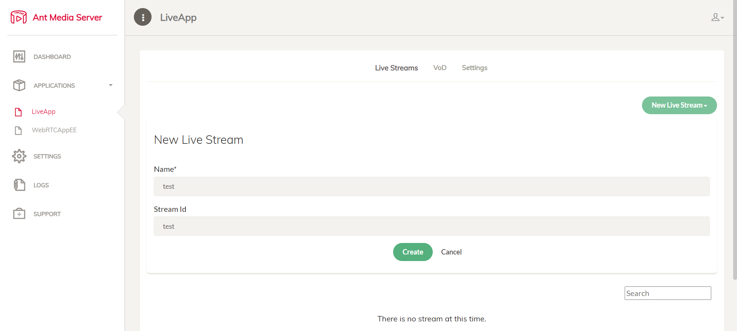Viewport: 737px width, 331px height.
Task: Click the Logs document icon
Action: point(19,185)
